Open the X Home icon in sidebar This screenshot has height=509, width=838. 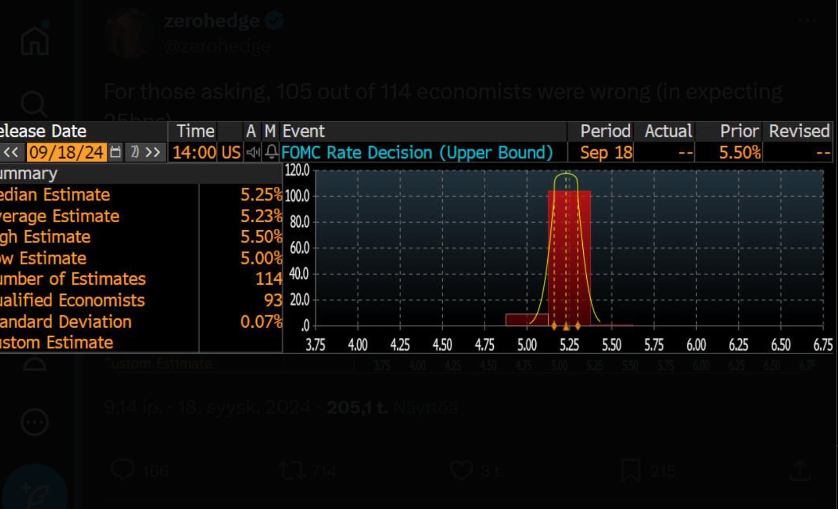tap(35, 39)
